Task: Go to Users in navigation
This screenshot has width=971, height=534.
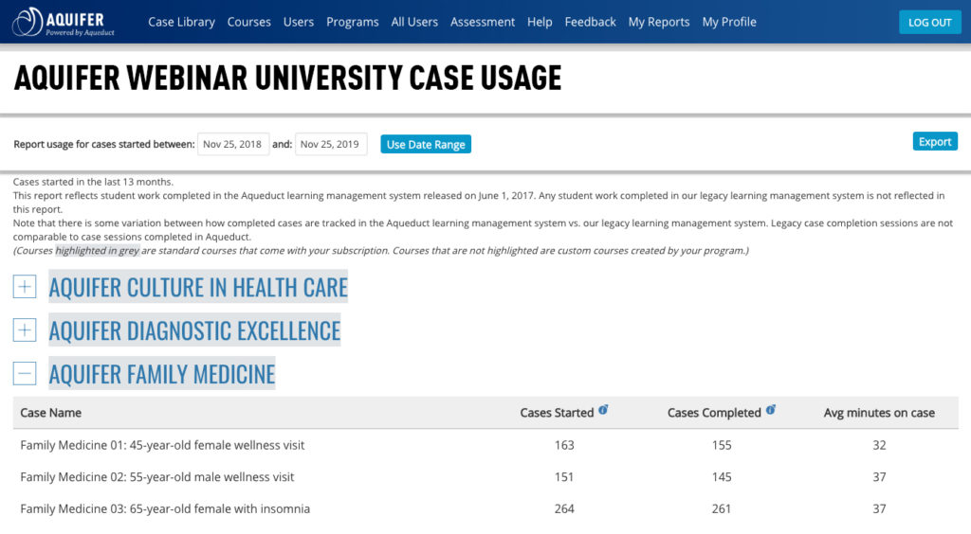Action: [x=299, y=22]
